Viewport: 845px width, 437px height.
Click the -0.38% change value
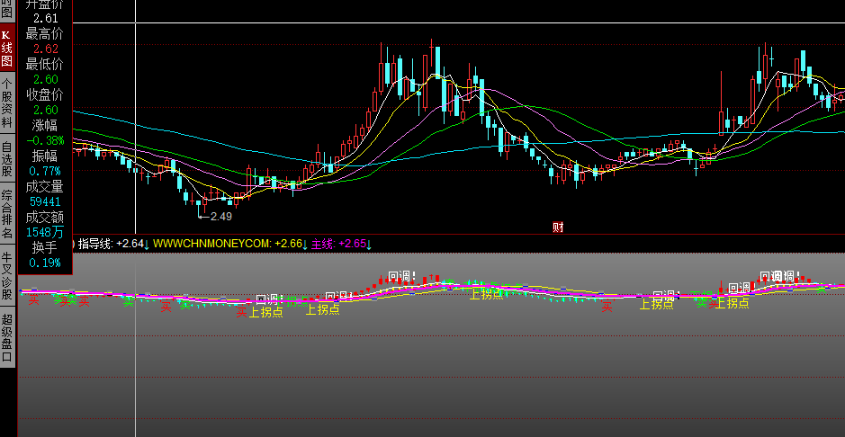coord(45,140)
